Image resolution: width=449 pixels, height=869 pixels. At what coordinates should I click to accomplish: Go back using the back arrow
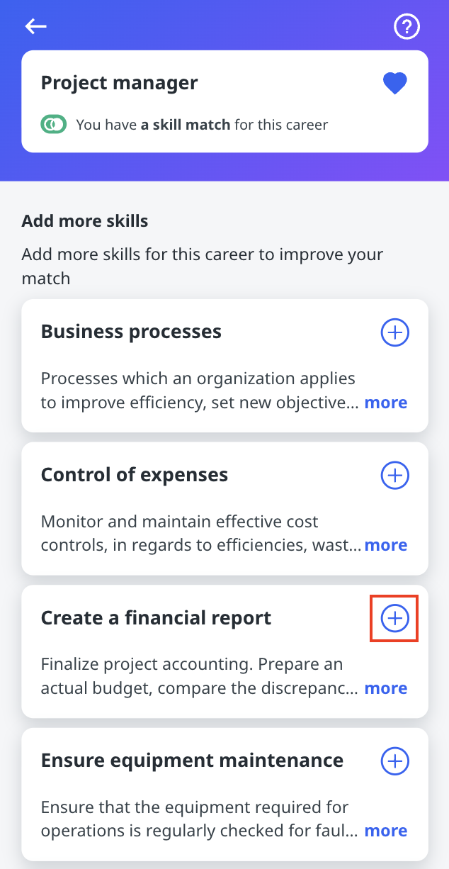click(x=35, y=27)
